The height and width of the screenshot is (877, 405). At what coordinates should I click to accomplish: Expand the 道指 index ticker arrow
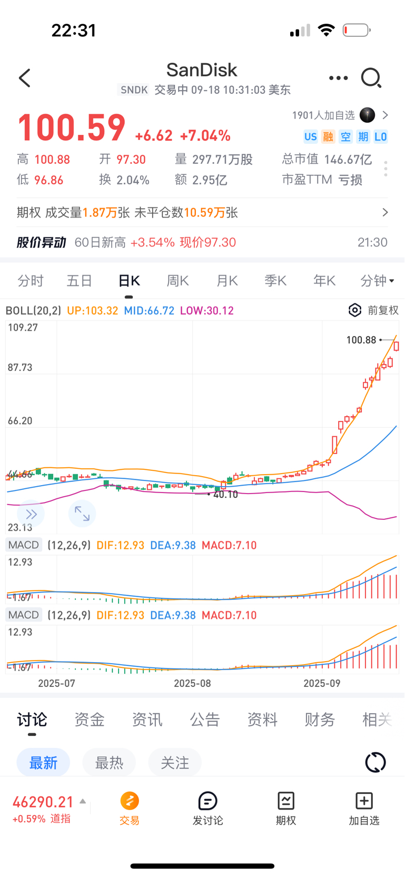point(83,802)
